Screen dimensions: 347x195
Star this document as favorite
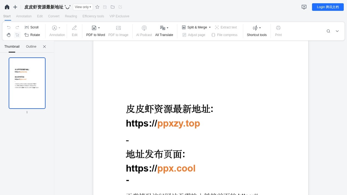(x=97, y=7)
